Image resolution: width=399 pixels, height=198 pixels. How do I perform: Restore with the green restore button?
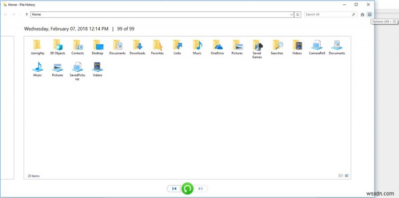(x=188, y=189)
